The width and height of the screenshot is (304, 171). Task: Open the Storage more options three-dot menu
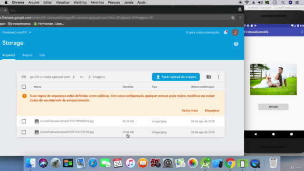pyautogui.click(x=218, y=77)
